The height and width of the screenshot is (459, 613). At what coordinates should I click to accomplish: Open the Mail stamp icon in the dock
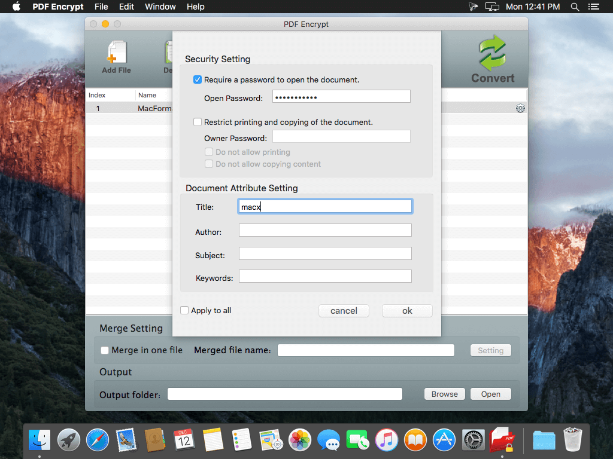coord(126,440)
